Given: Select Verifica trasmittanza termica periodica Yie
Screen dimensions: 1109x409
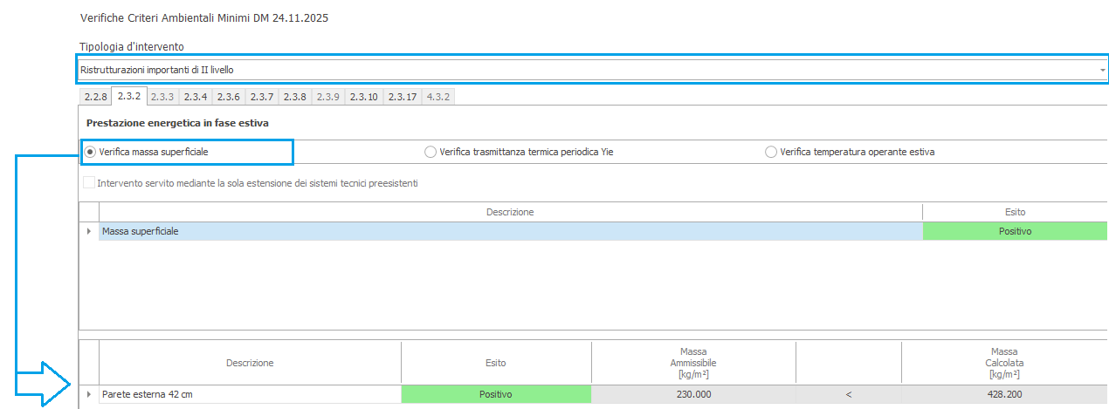Looking at the screenshot, I should [430, 152].
